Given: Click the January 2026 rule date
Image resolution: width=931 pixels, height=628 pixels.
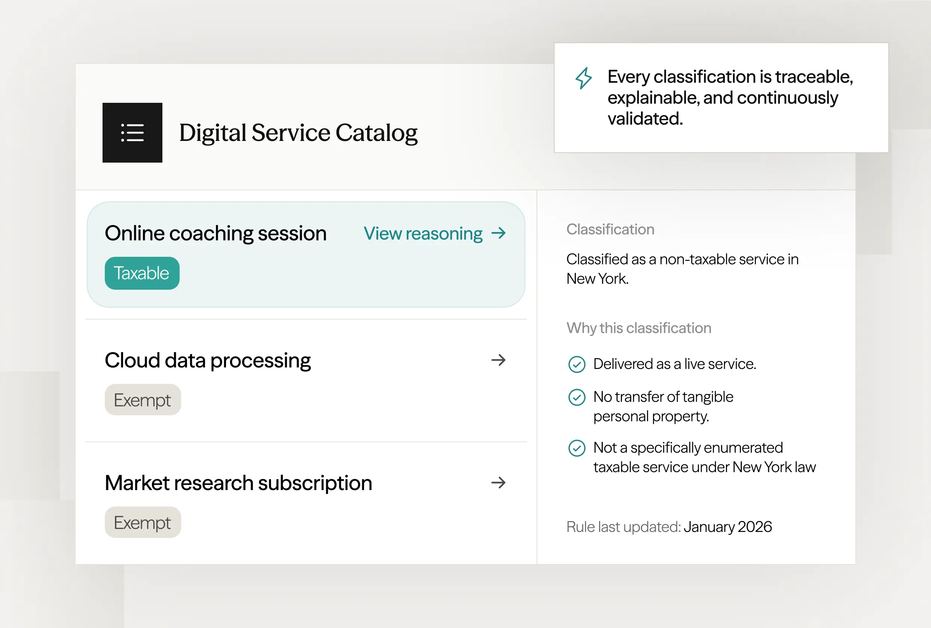Looking at the screenshot, I should coord(727,527).
